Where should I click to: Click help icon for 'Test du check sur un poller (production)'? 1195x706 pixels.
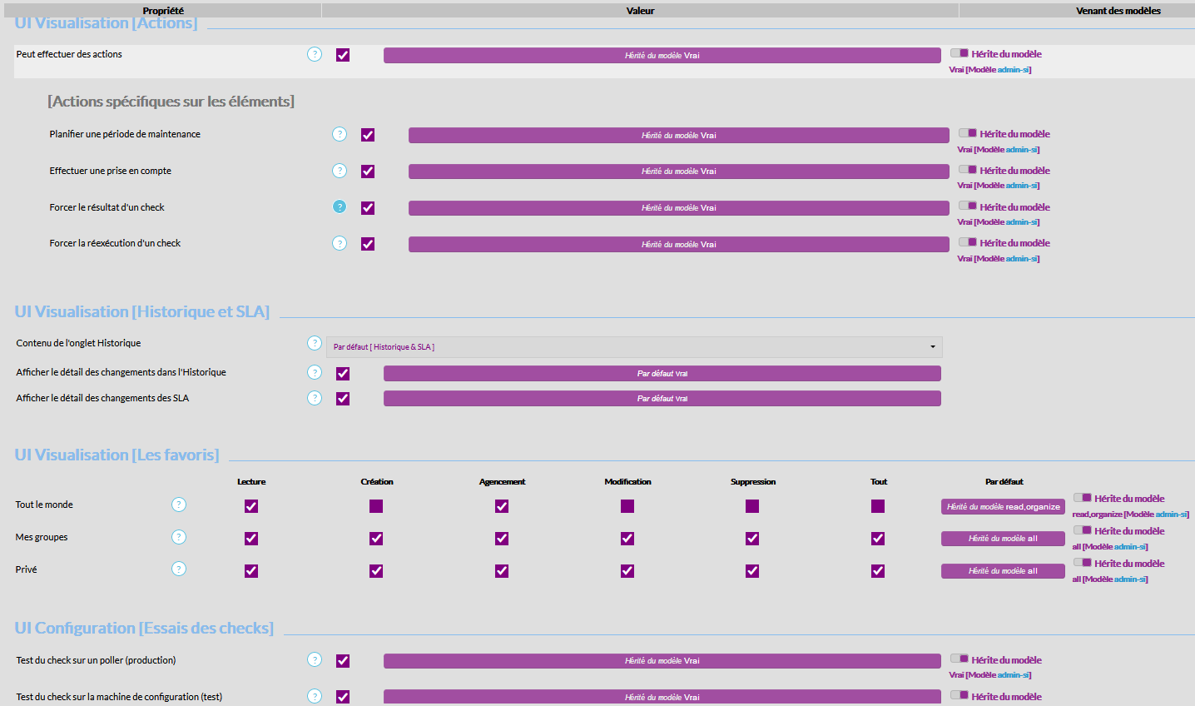pos(315,659)
